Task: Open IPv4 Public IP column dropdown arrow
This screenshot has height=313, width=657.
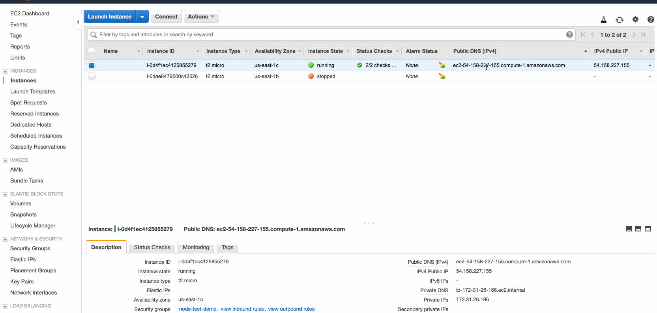Action: pyautogui.click(x=641, y=51)
